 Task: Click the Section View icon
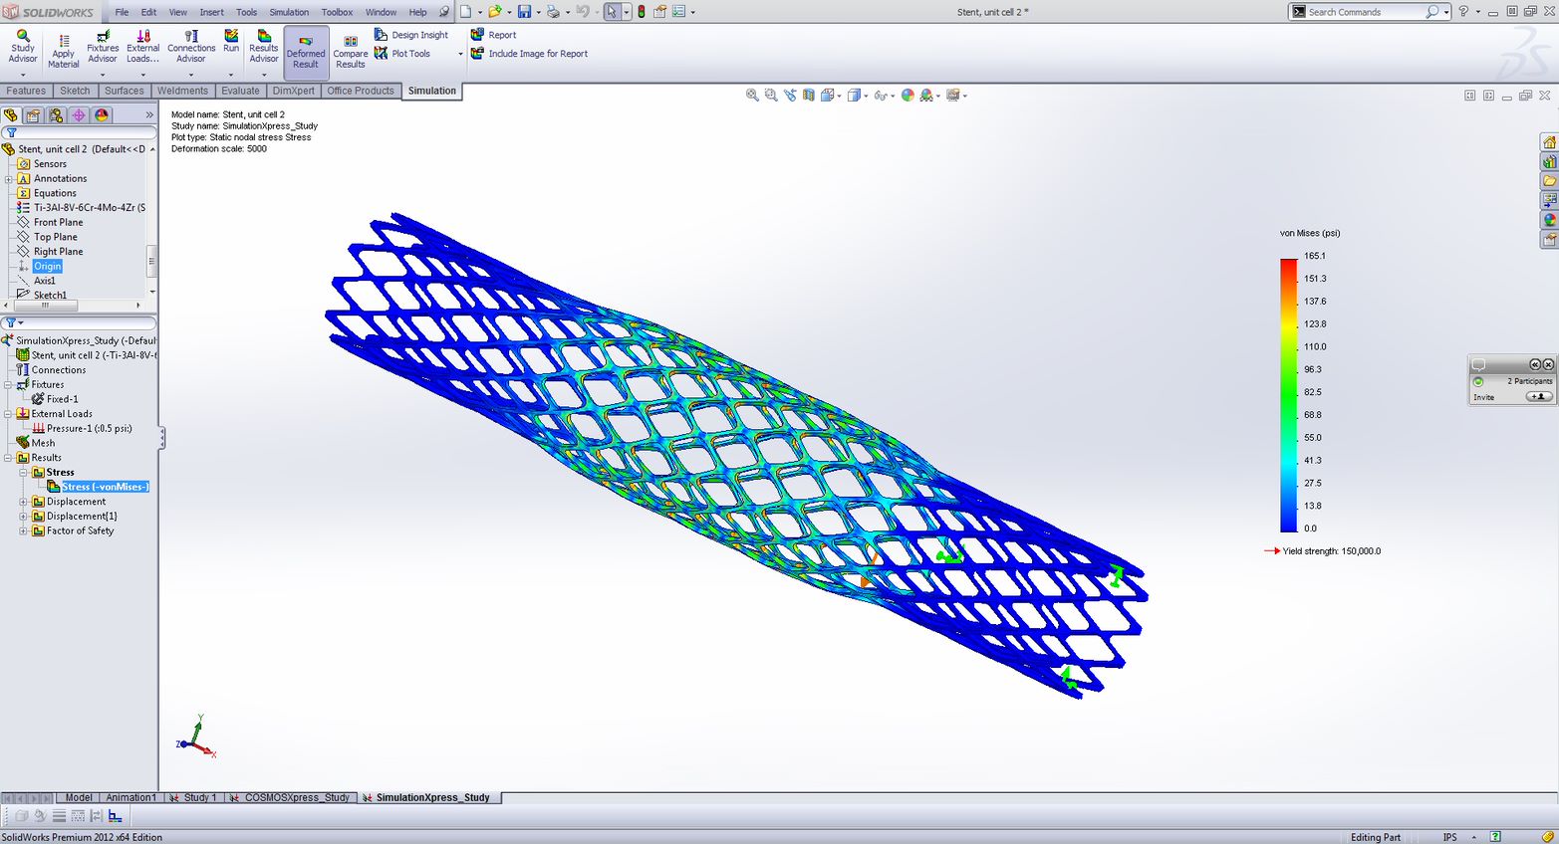pos(809,96)
